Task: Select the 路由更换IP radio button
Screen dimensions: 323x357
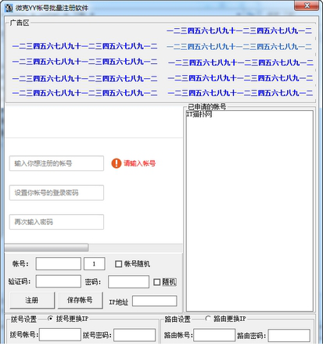Action: (x=208, y=319)
